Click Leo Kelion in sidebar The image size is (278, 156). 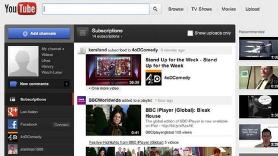point(29,112)
